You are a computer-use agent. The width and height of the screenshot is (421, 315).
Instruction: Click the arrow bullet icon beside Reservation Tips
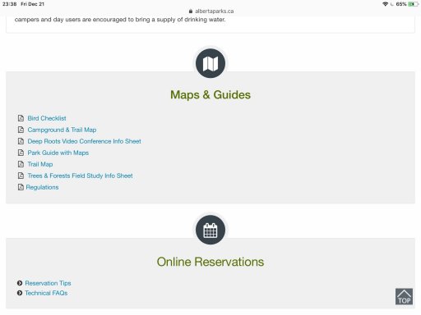[20, 283]
